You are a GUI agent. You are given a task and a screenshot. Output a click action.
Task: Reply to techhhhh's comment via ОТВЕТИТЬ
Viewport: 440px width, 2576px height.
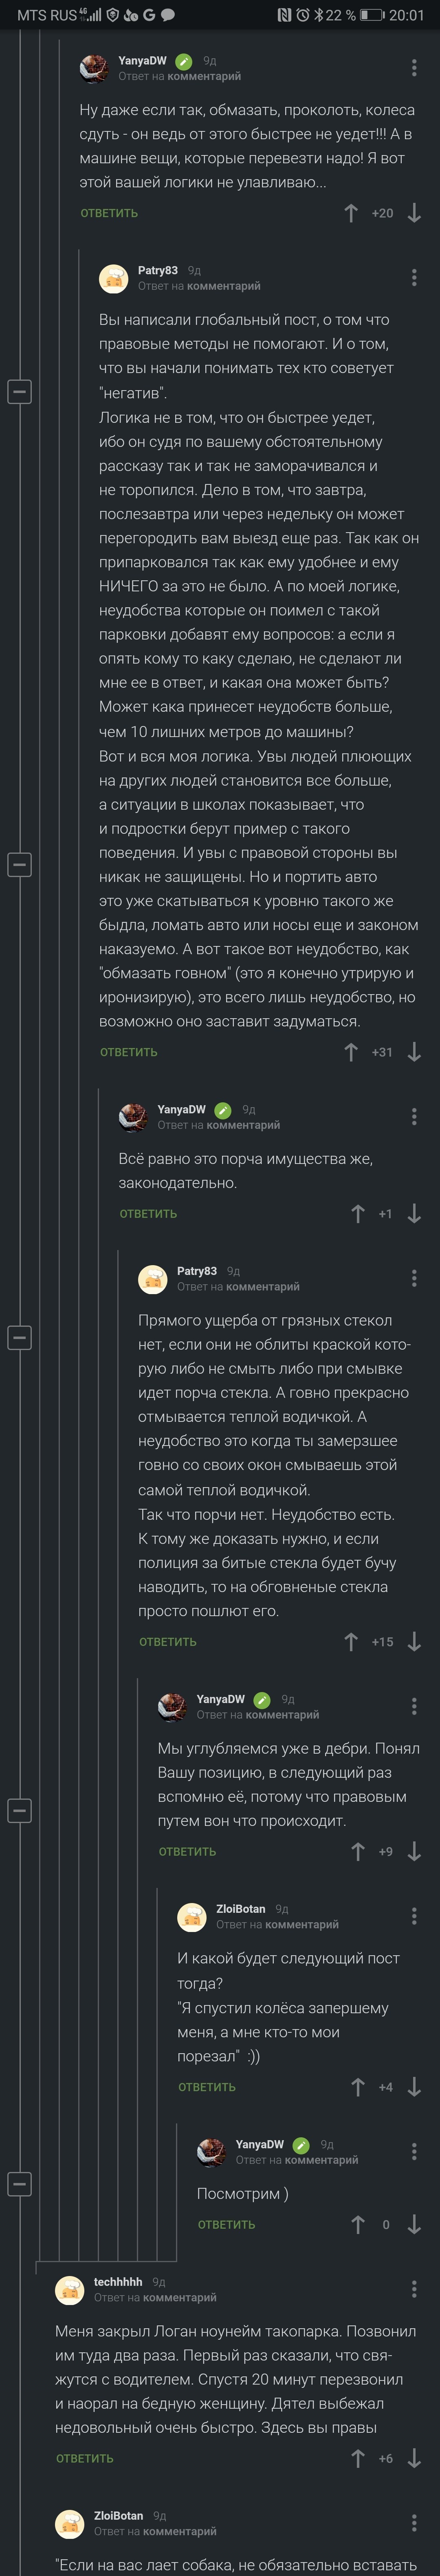(85, 2458)
